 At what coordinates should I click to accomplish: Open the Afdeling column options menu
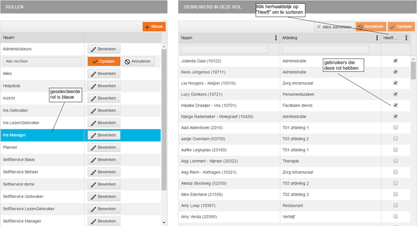click(377, 38)
